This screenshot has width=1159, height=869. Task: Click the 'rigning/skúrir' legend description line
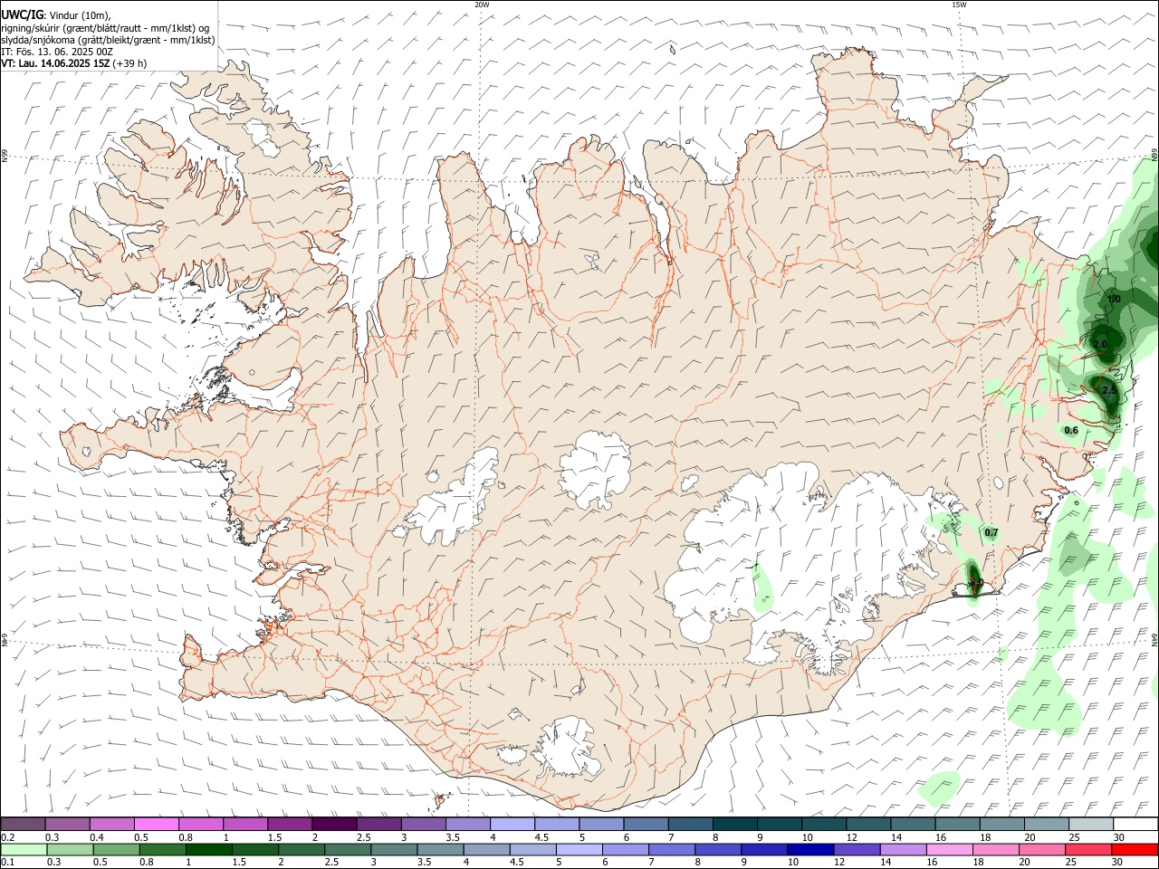[105, 28]
